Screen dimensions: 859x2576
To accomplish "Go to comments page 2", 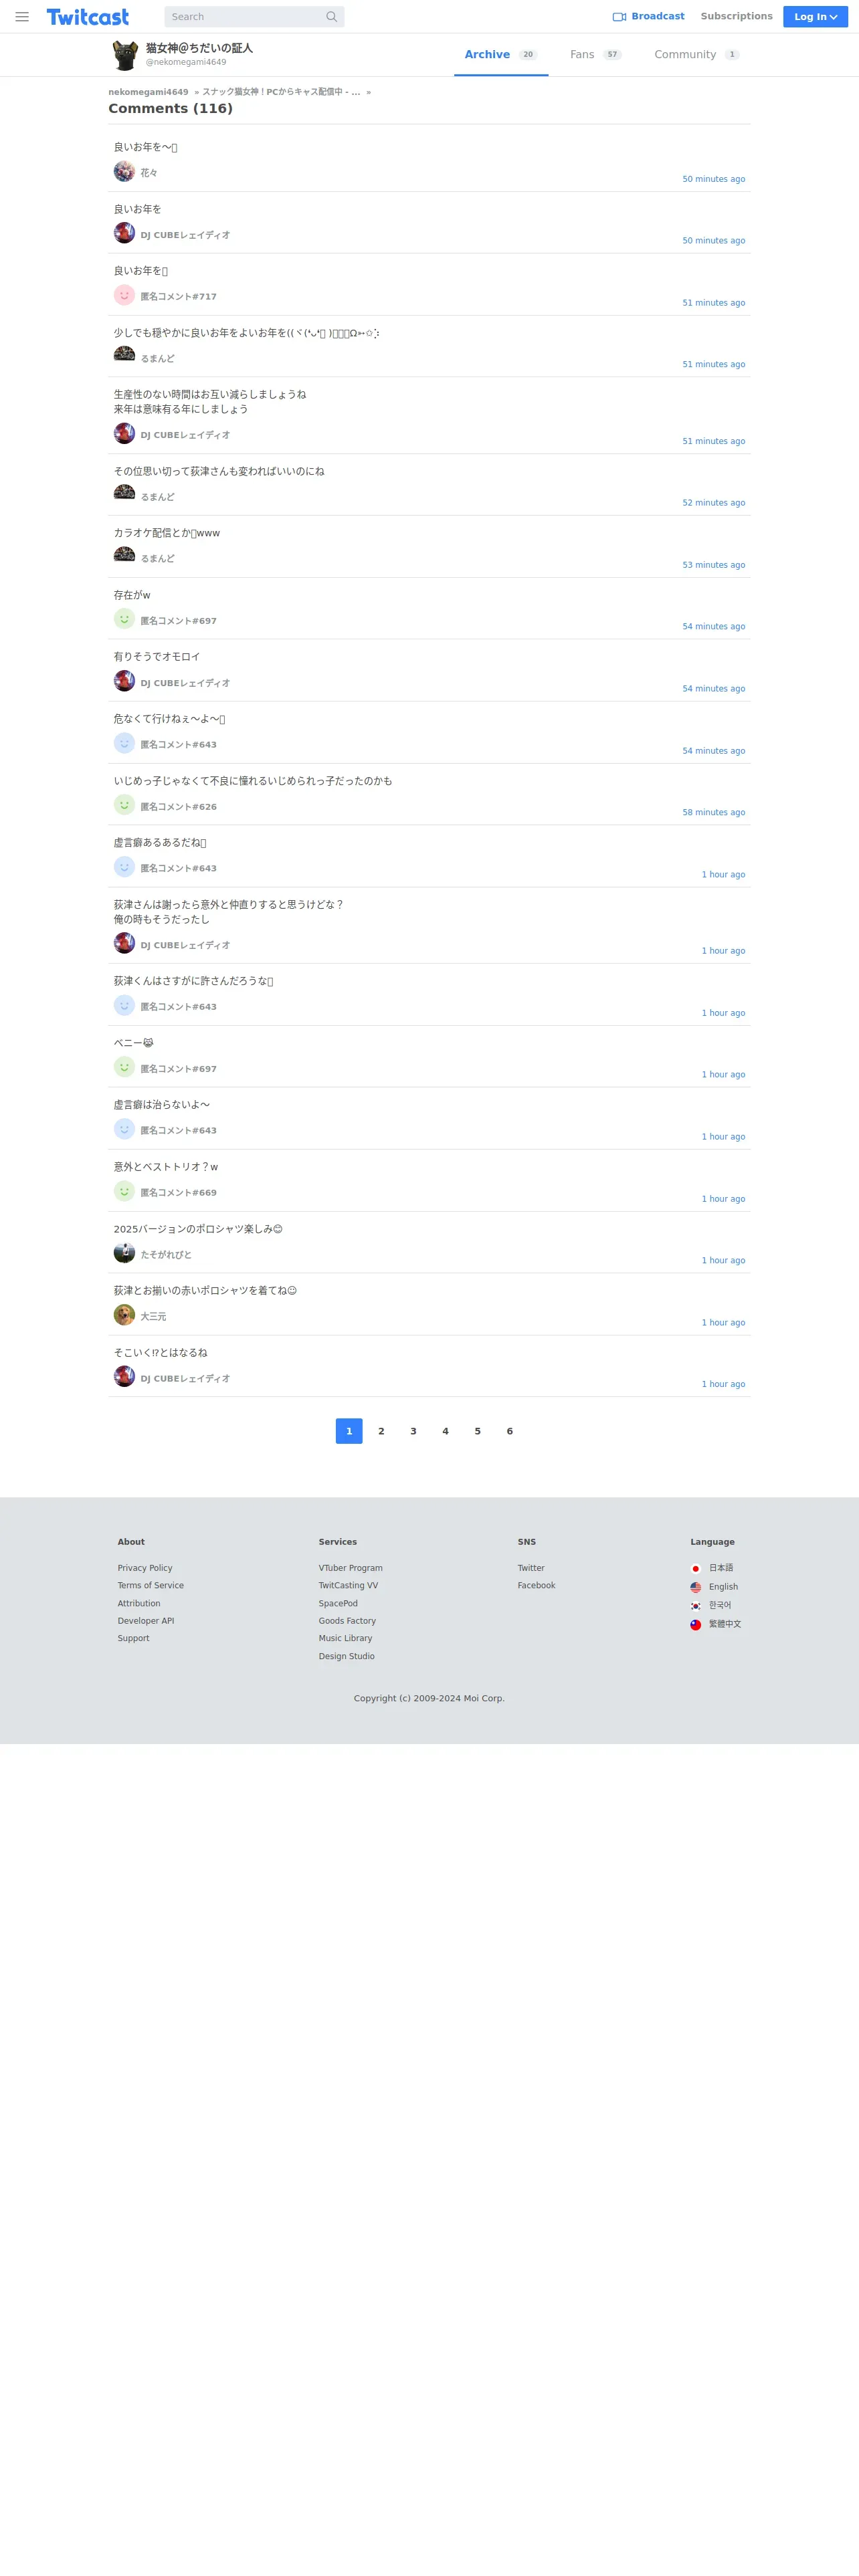I will pyautogui.click(x=381, y=1431).
